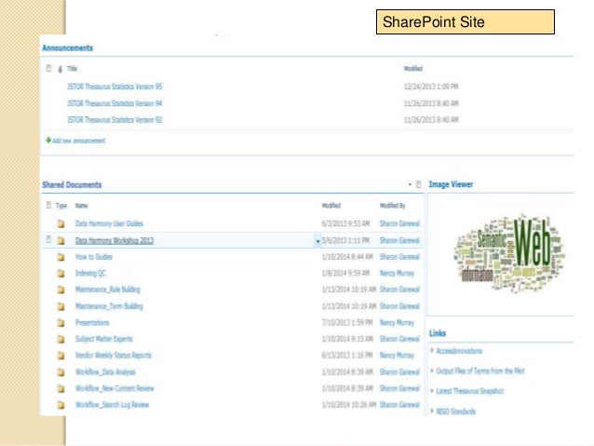The image size is (594, 446).
Task: Open the Shared Documents web part menu arrow
Action: click(x=410, y=184)
